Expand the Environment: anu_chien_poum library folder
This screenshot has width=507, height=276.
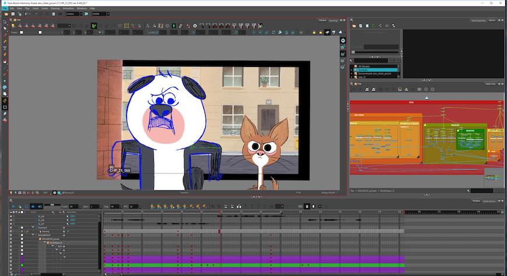tap(352, 74)
